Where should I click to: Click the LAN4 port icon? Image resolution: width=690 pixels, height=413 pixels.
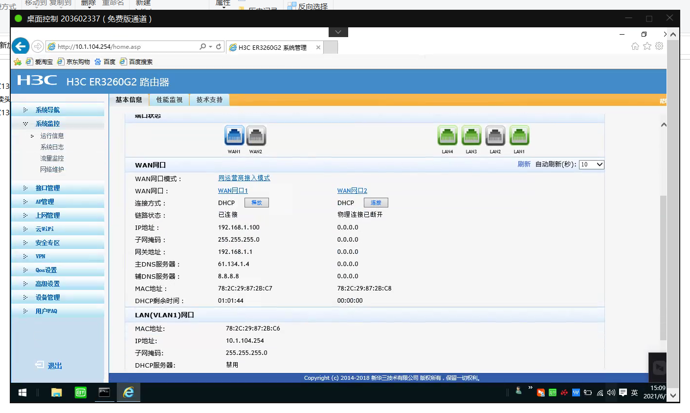click(447, 136)
